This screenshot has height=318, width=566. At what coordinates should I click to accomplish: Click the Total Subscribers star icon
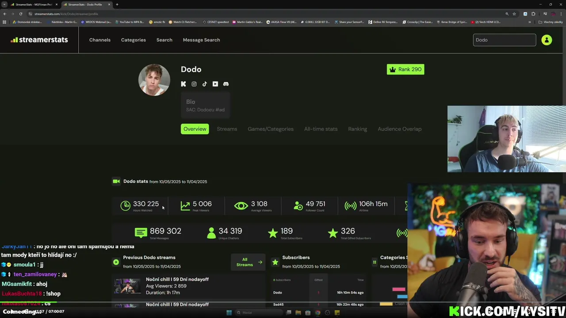[273, 233]
